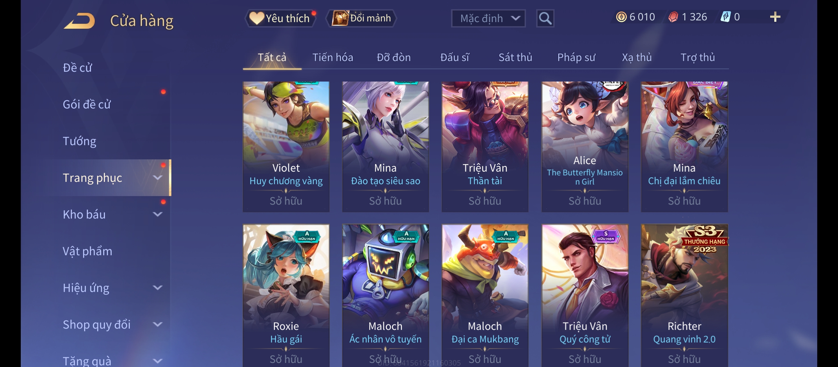Click the chest icon in Đổi mảnh

click(340, 18)
